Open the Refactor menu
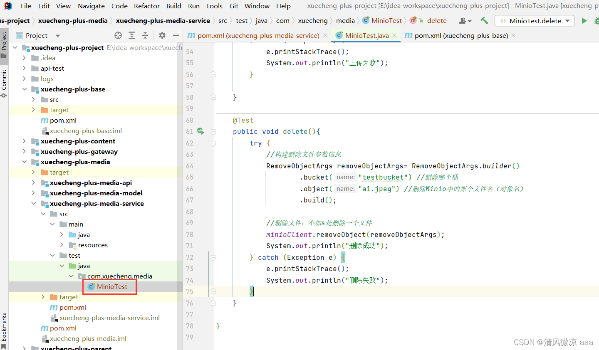 coord(146,6)
